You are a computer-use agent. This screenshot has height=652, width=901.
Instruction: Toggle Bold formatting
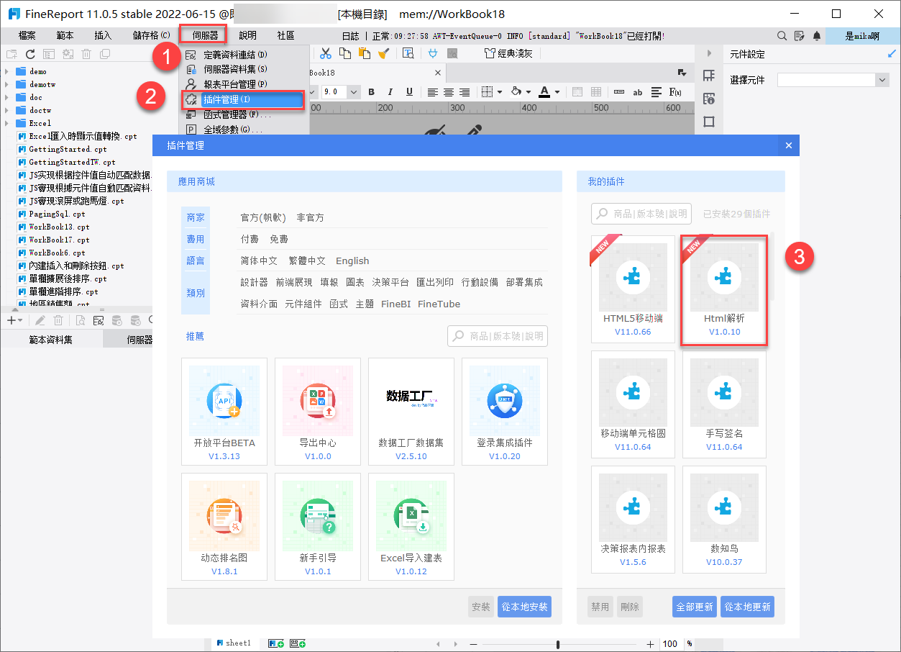click(371, 92)
